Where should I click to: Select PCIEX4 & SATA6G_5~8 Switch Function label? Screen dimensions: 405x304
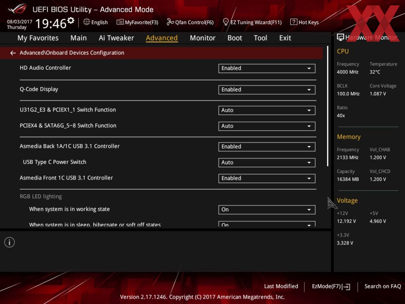68,125
